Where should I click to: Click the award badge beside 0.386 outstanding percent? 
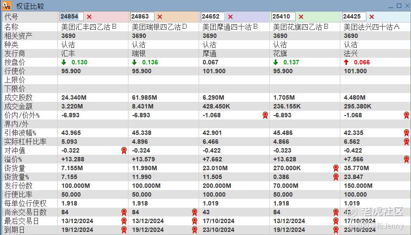336,177
